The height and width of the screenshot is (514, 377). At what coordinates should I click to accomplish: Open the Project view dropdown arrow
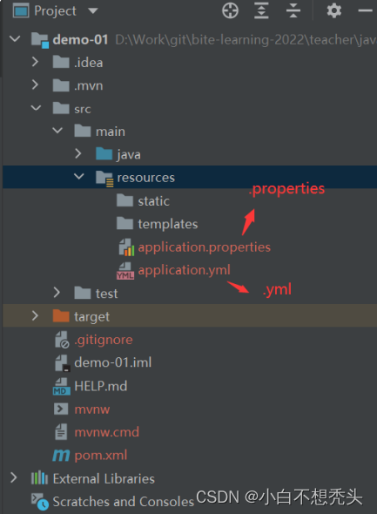pos(93,11)
